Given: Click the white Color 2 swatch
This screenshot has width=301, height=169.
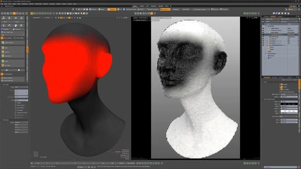Looking at the screenshot, I should pos(289,111).
